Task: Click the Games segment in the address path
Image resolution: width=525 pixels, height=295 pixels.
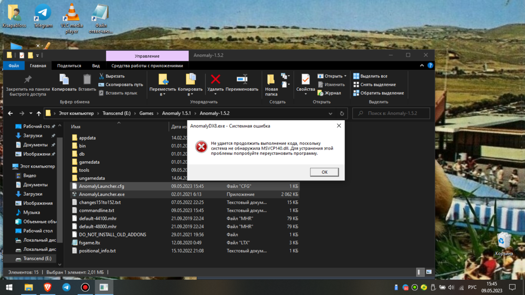Action: [146, 113]
